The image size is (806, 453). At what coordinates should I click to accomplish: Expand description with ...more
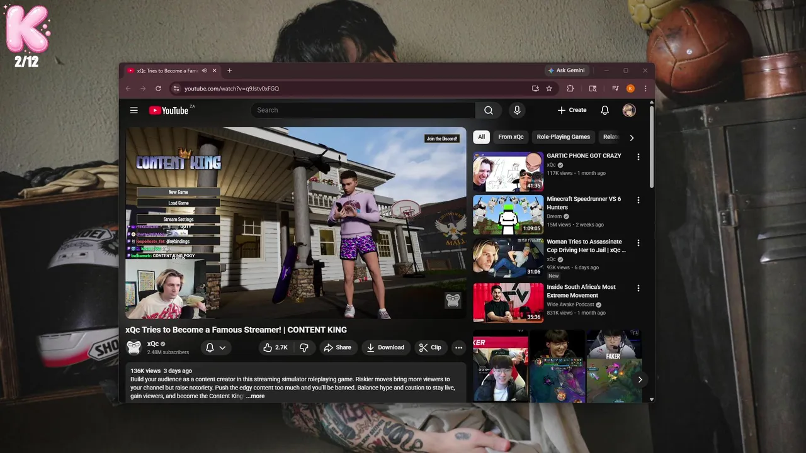click(x=255, y=396)
